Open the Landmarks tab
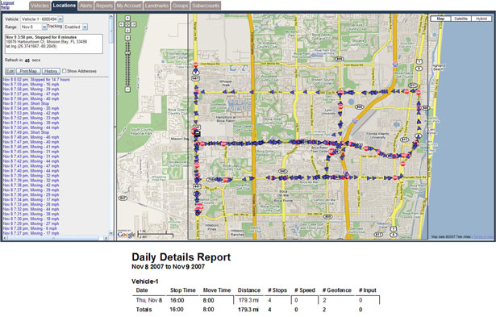496x317 pixels. click(156, 6)
